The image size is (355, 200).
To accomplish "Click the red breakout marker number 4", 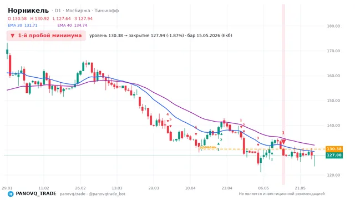I will 168,114.
